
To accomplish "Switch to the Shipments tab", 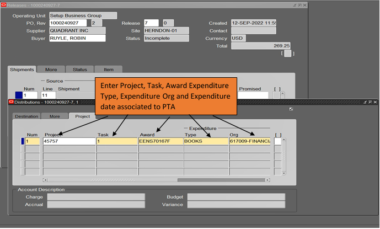I will (x=23, y=70).
